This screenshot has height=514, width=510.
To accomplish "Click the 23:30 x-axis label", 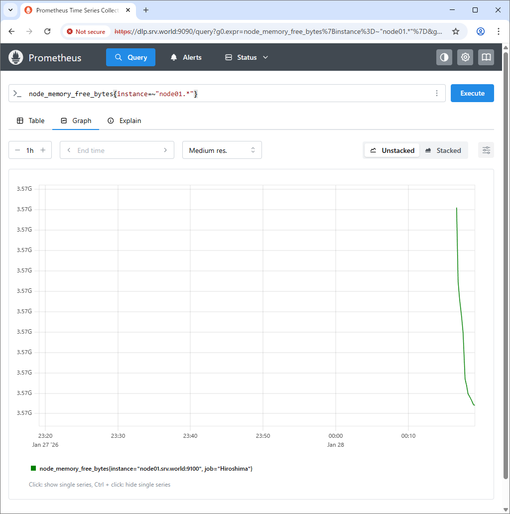I will (x=118, y=436).
